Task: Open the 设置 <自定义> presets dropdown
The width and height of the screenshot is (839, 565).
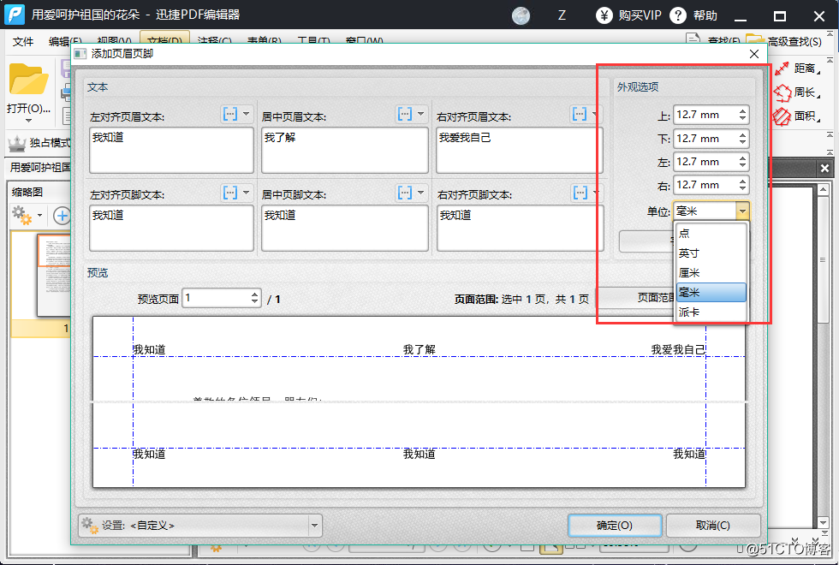Action: [x=199, y=526]
